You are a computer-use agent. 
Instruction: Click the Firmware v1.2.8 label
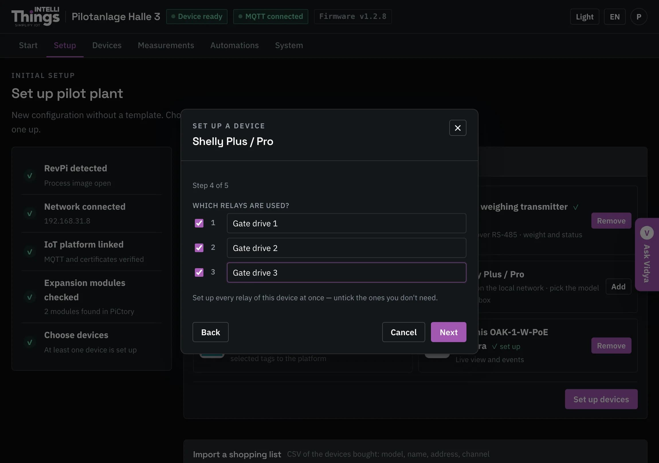(353, 17)
